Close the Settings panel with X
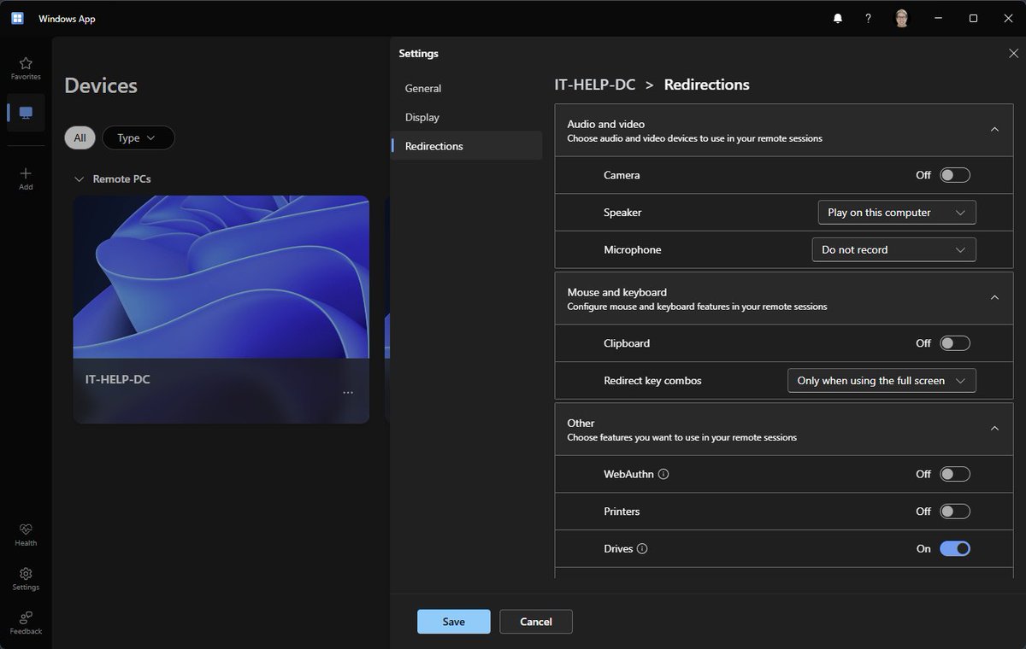Screen dimensions: 1026x649 (x=1014, y=53)
